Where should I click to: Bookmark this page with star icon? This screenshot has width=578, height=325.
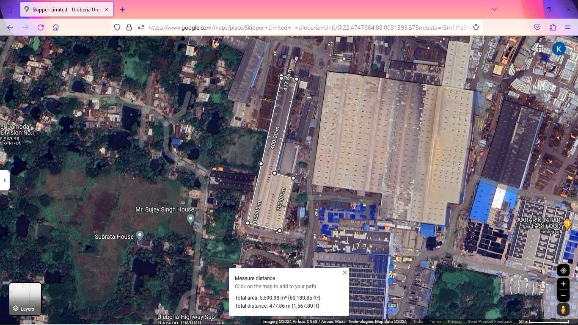[476, 27]
